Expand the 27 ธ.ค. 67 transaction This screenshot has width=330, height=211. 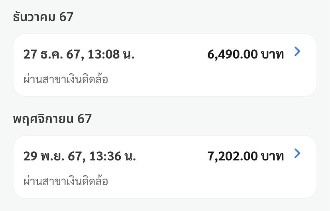point(165,65)
